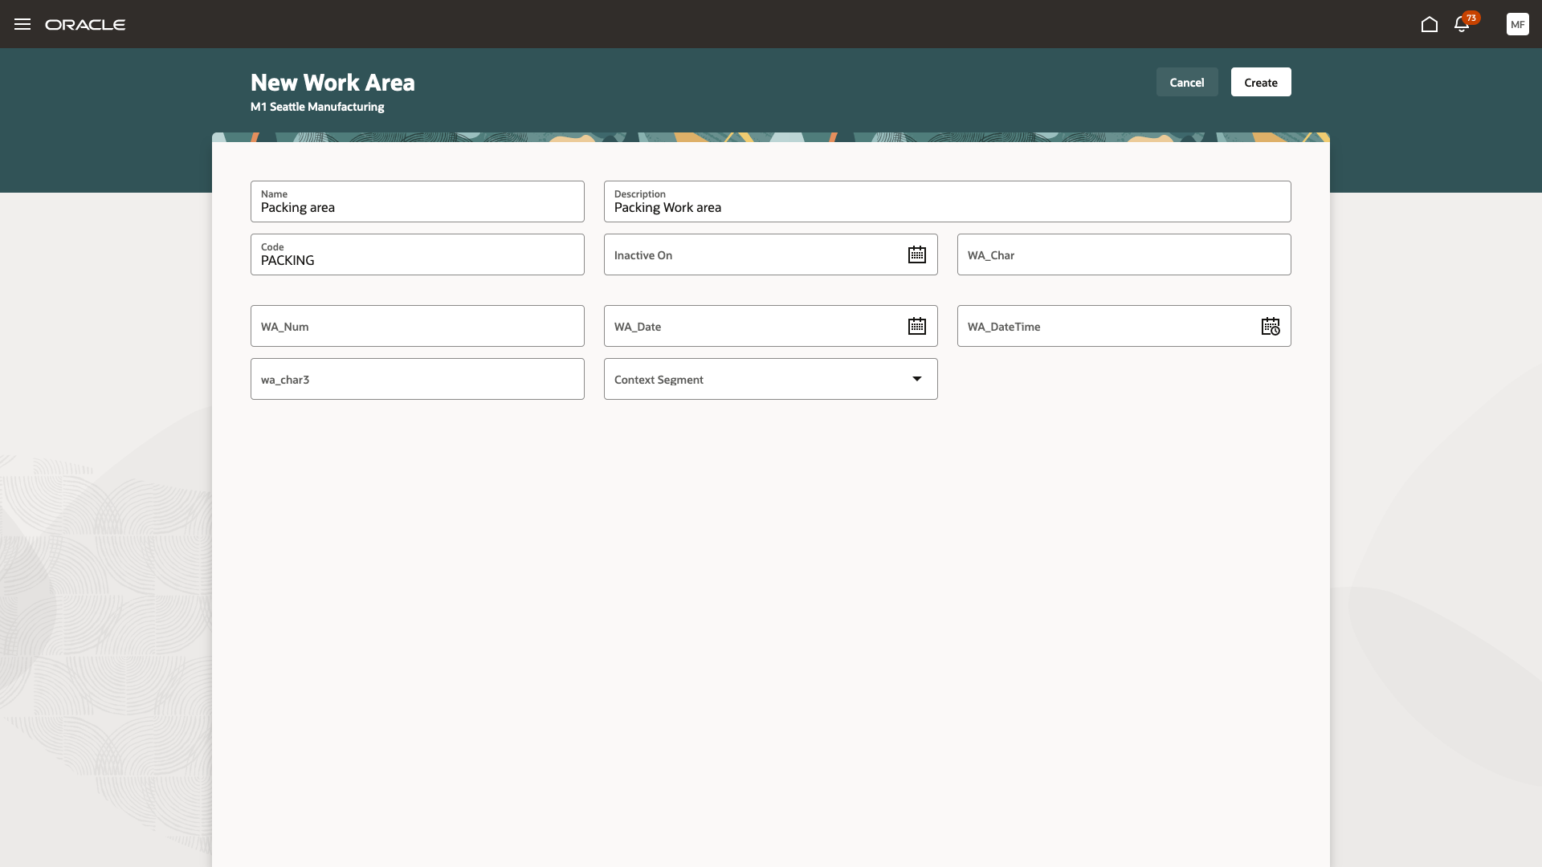
Task: Open the hamburger navigation menu
Action: click(22, 24)
